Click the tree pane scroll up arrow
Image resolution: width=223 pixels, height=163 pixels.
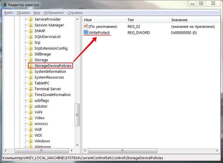pos(77,19)
